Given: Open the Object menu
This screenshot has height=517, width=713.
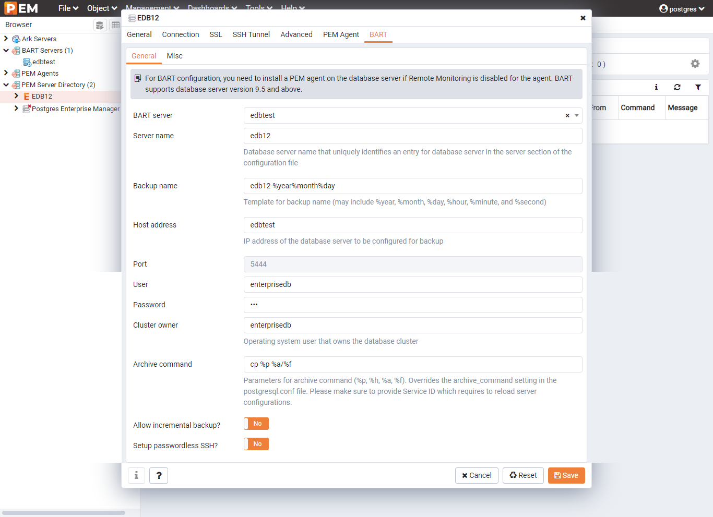Looking at the screenshot, I should pos(102,8).
